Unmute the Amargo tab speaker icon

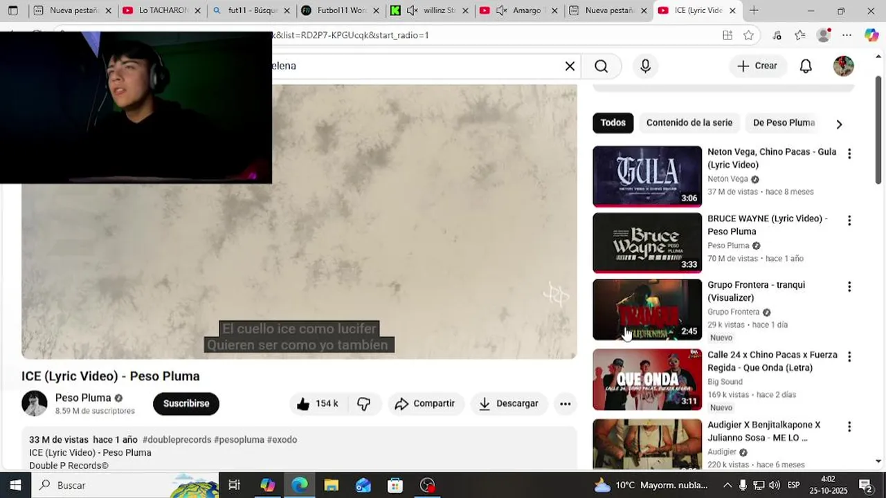pyautogui.click(x=502, y=10)
